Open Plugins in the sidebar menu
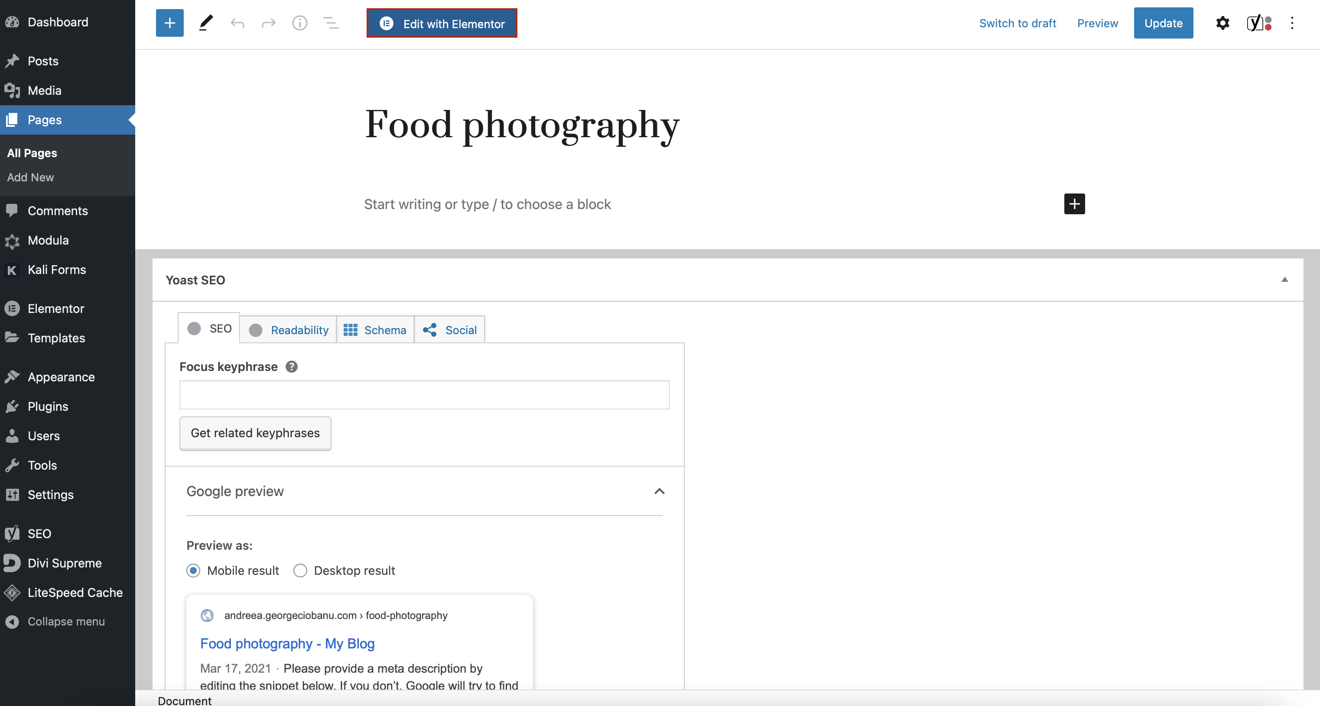Image resolution: width=1320 pixels, height=706 pixels. pyautogui.click(x=48, y=406)
